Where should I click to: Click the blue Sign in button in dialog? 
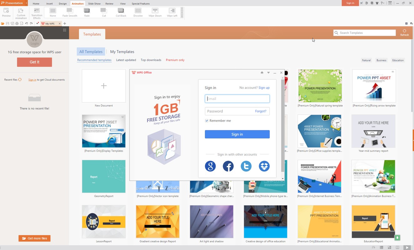[x=237, y=134]
